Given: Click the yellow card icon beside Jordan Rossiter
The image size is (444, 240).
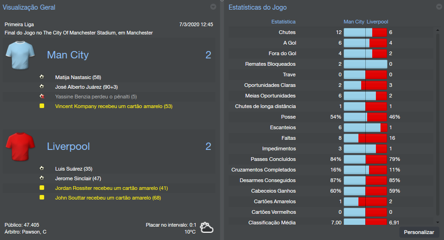Looking at the screenshot, I should tap(42, 188).
